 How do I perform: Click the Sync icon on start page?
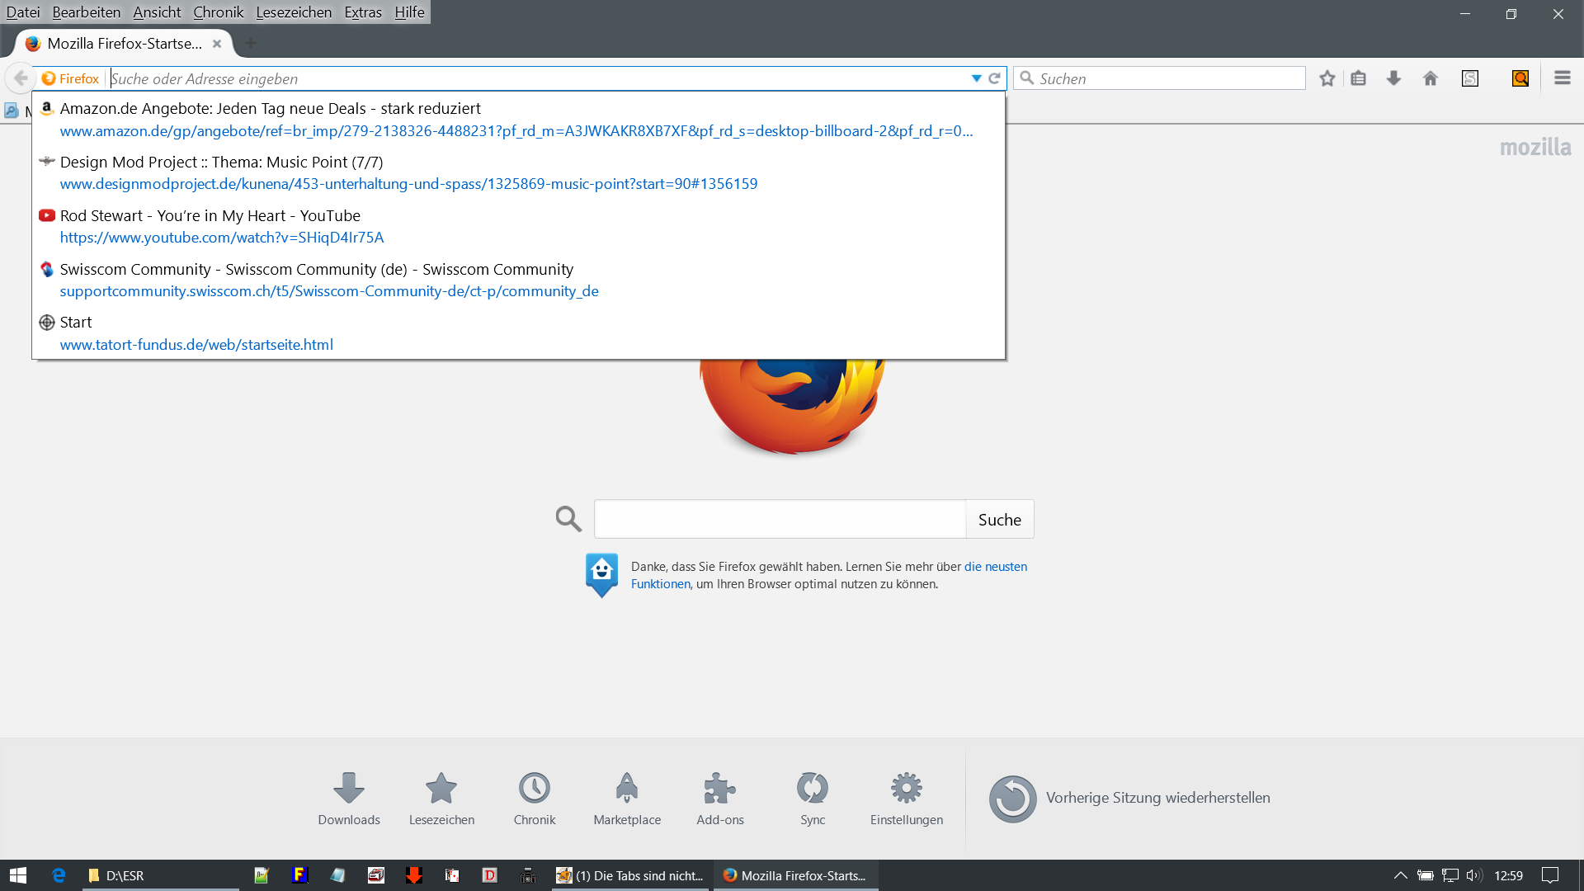812,789
